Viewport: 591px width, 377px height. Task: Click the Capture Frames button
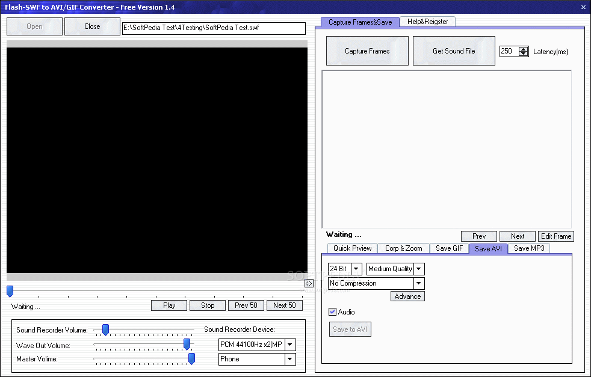click(367, 51)
